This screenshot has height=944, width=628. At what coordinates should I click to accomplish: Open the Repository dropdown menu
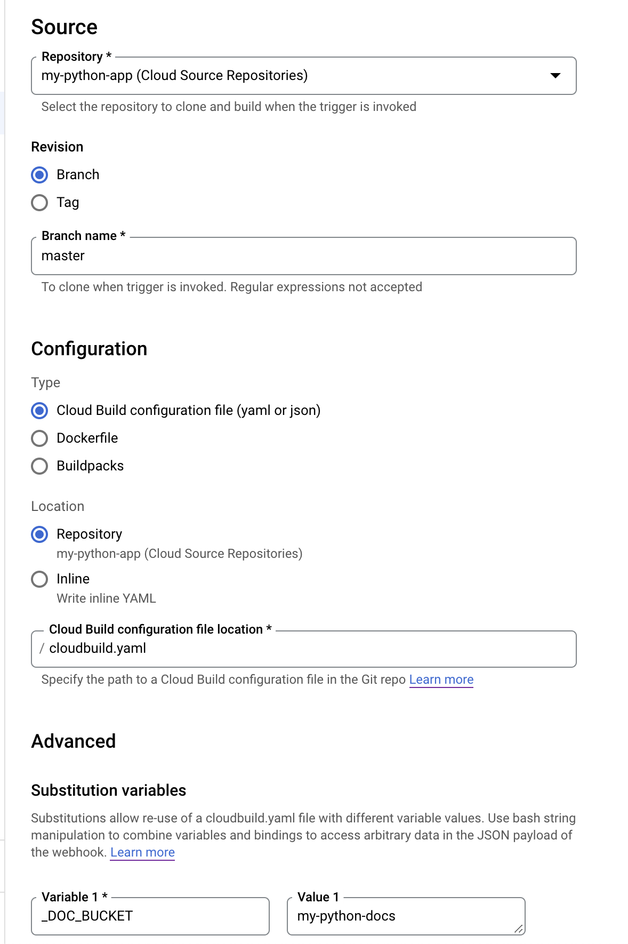[x=304, y=75]
